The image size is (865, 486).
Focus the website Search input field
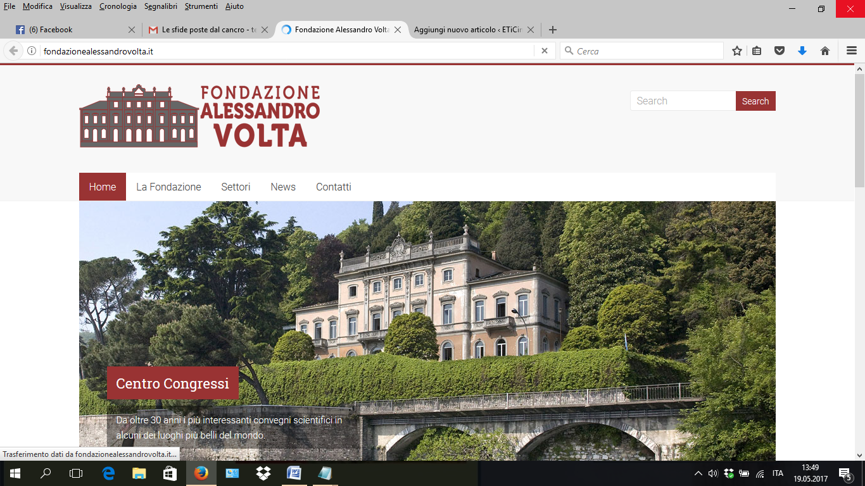click(683, 101)
